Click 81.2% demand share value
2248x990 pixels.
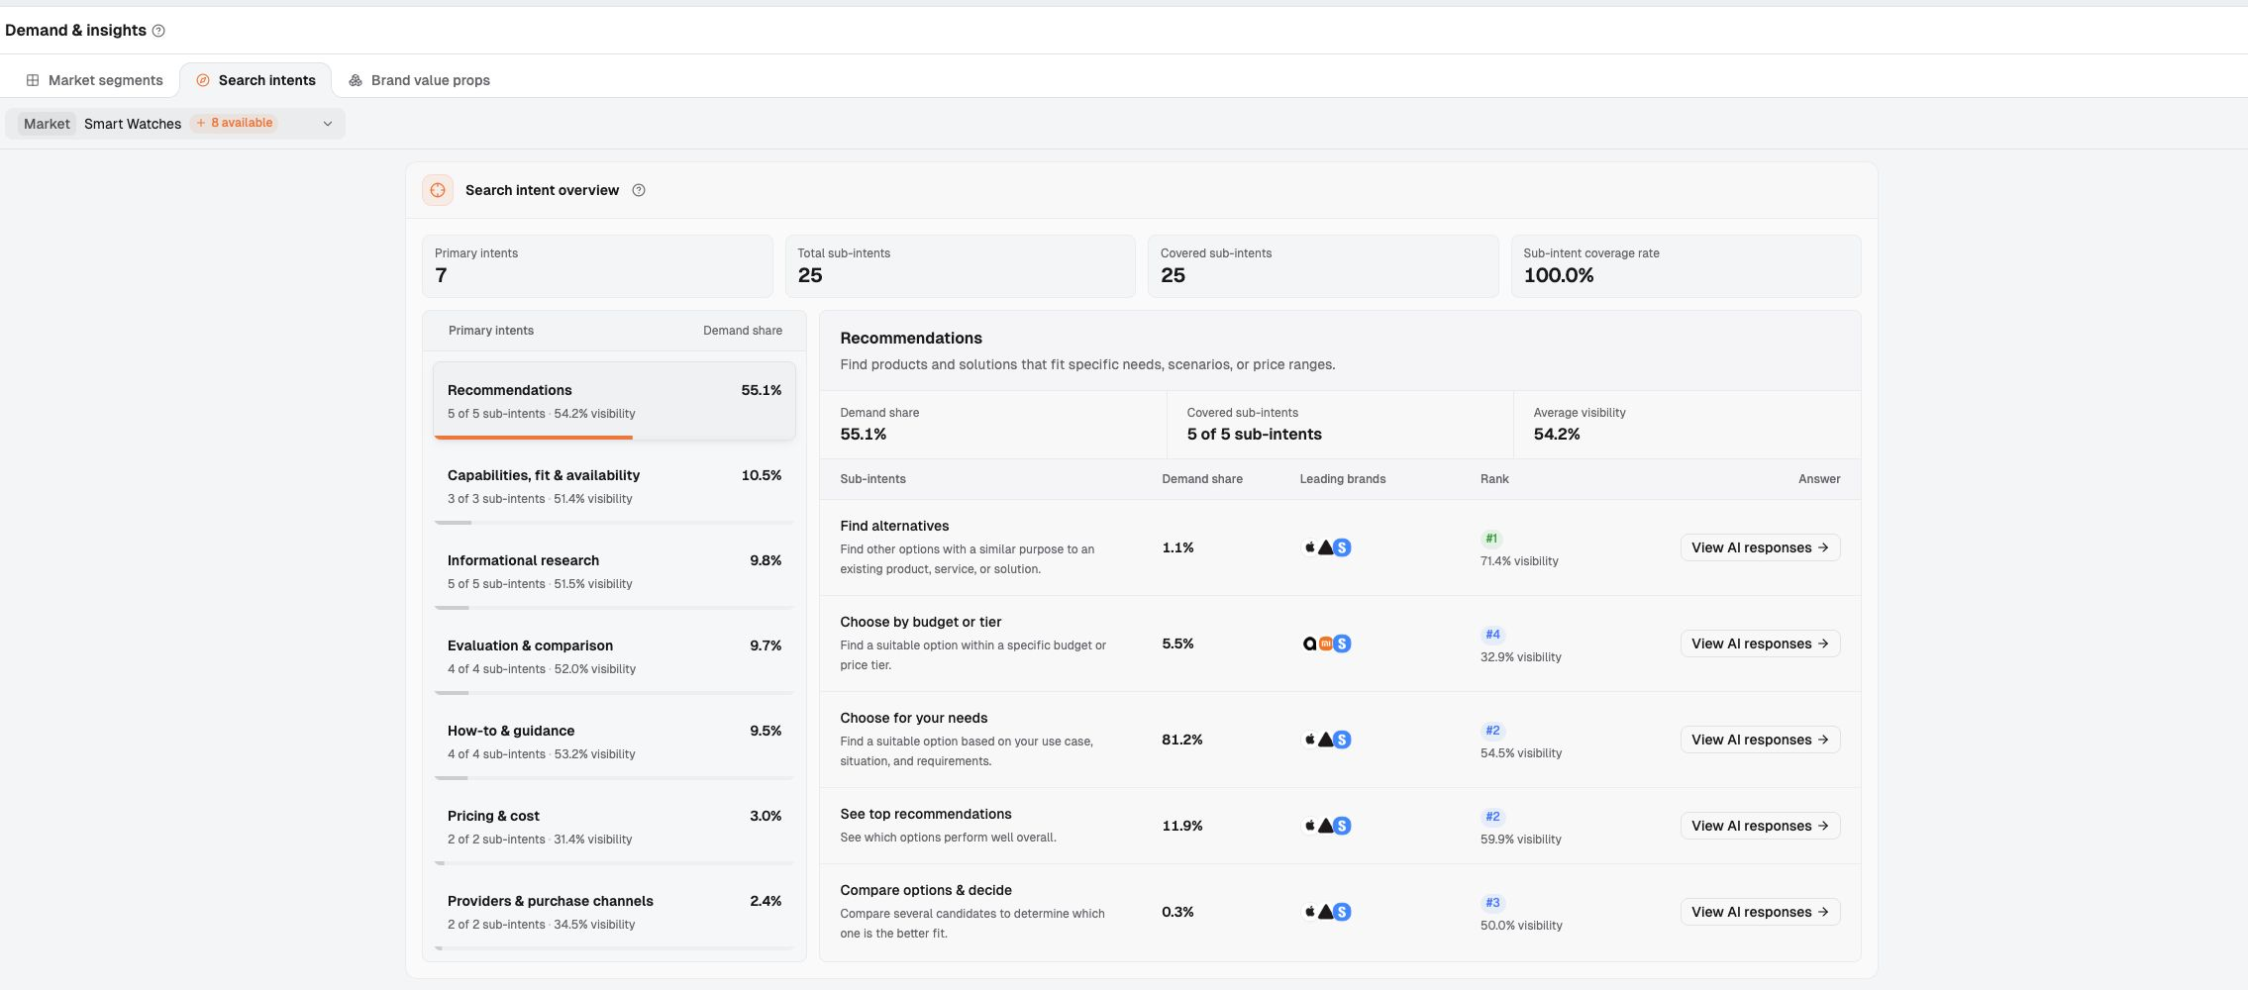[x=1181, y=740]
